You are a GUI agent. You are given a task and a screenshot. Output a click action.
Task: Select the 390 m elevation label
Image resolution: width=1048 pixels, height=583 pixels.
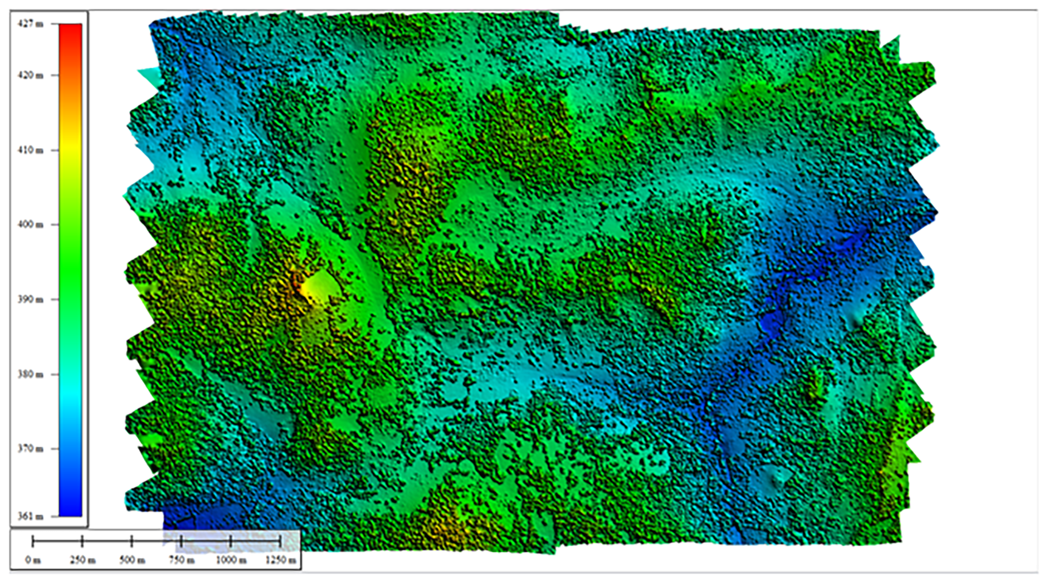pos(30,300)
